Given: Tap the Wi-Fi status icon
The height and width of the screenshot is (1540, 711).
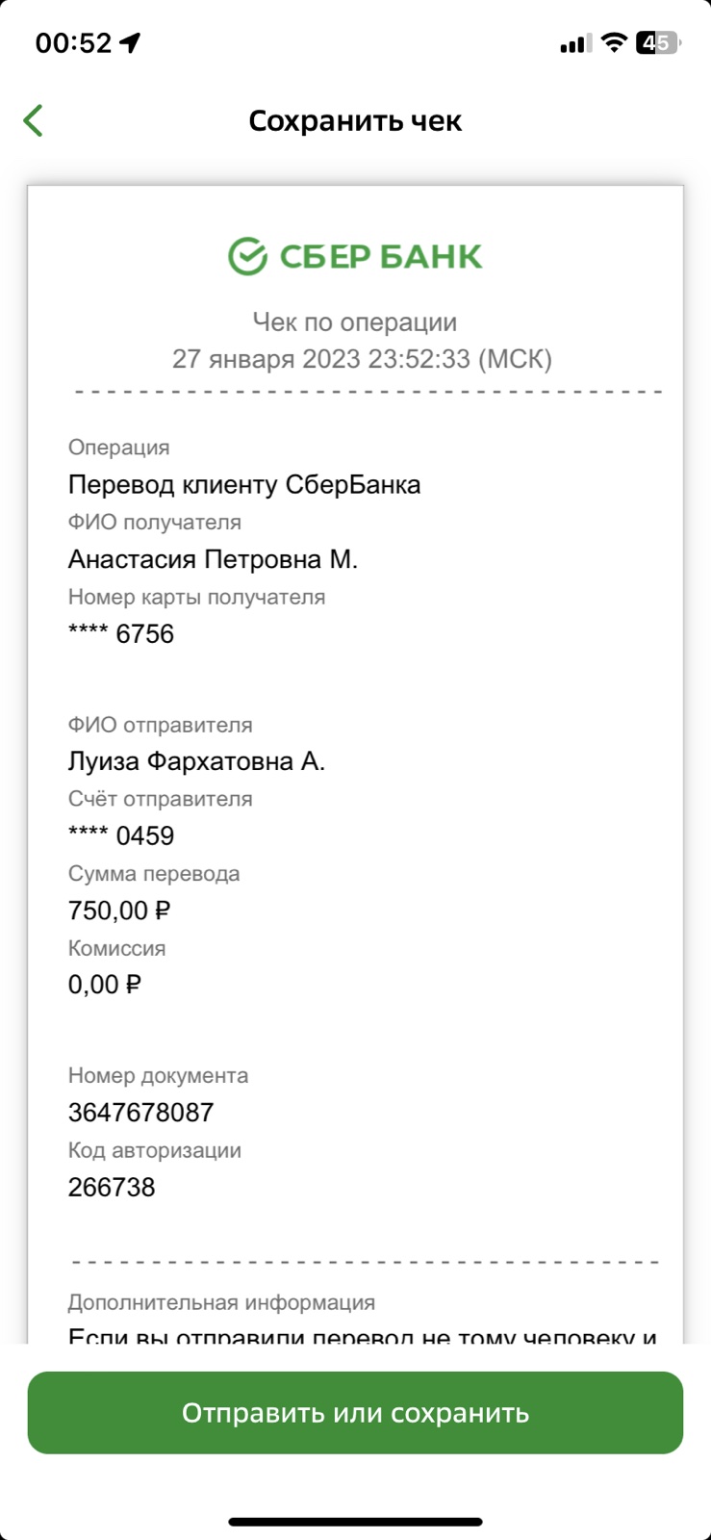Looking at the screenshot, I should coord(613,43).
